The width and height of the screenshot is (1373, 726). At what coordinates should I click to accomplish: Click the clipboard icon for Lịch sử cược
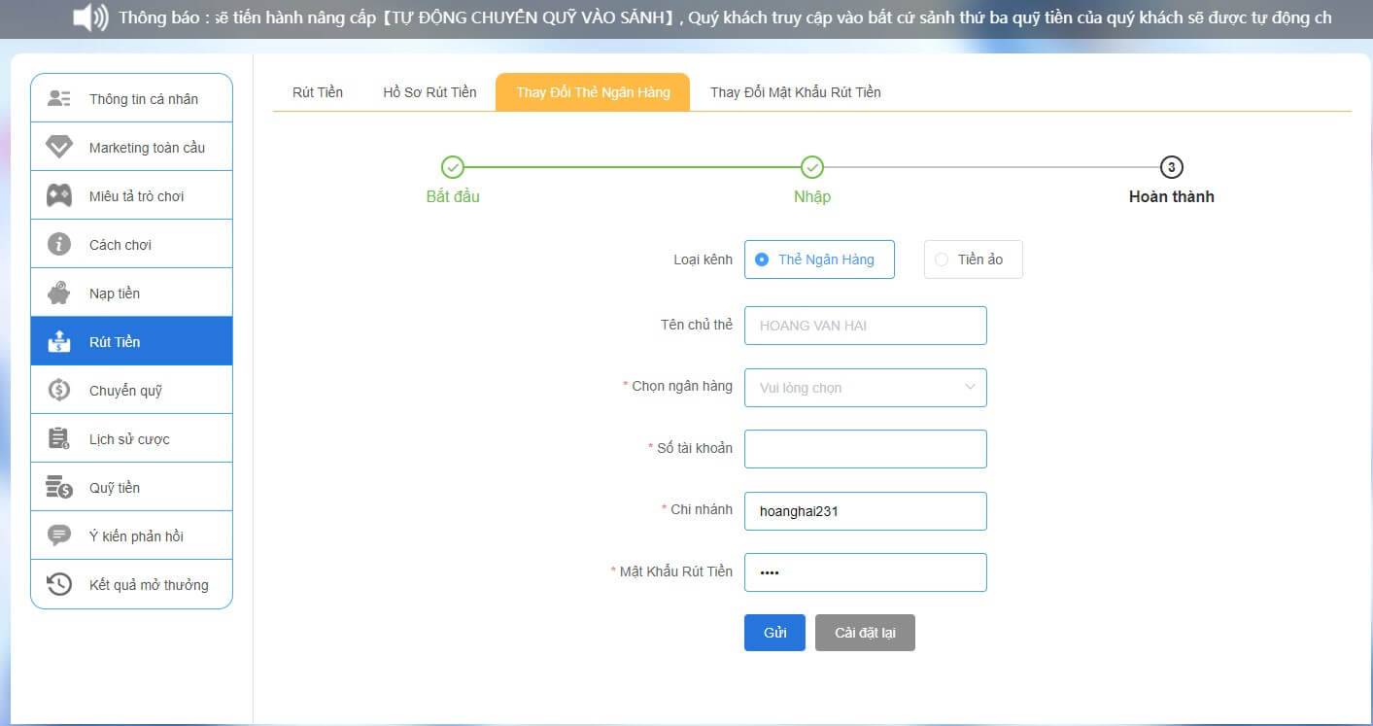[59, 438]
